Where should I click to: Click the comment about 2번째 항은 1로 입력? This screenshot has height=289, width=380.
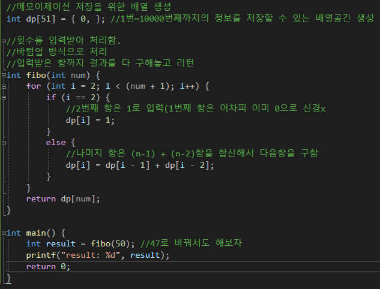[196, 108]
